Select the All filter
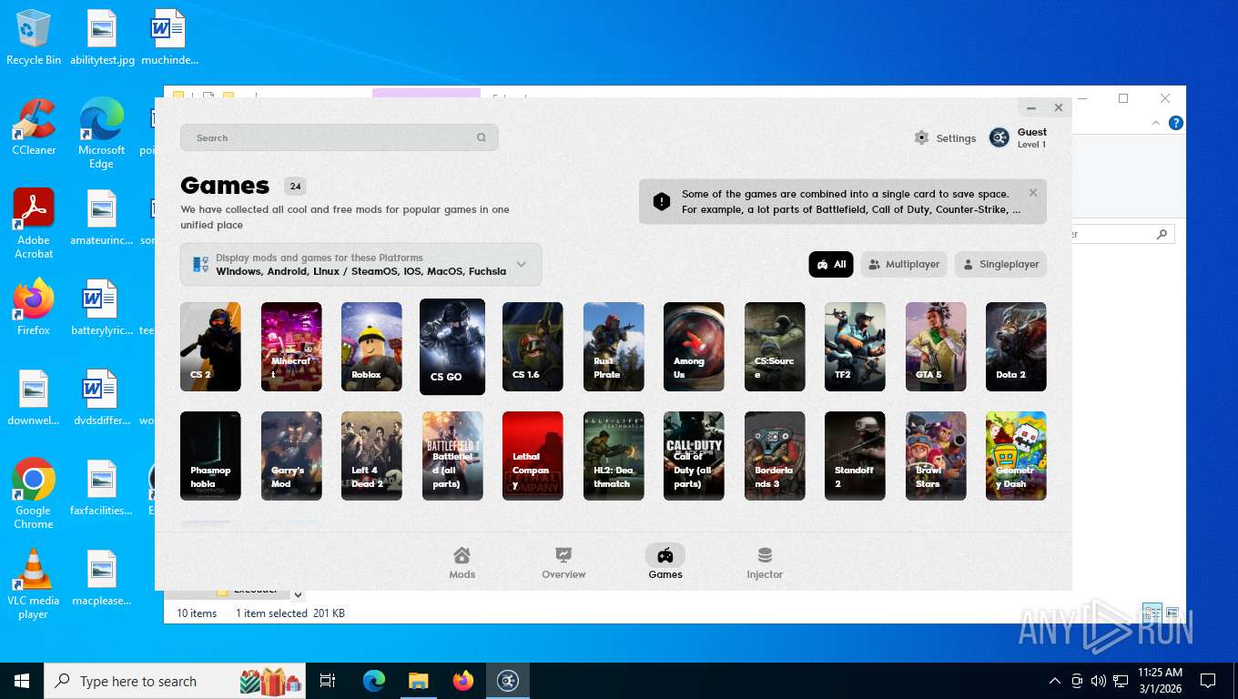The width and height of the screenshot is (1238, 699). coord(831,264)
